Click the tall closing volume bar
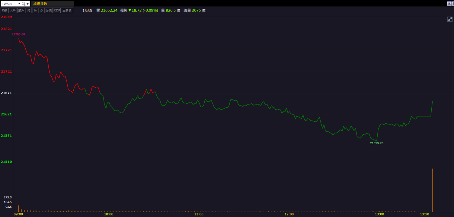The height and width of the screenshot is (217, 454). coord(433,190)
